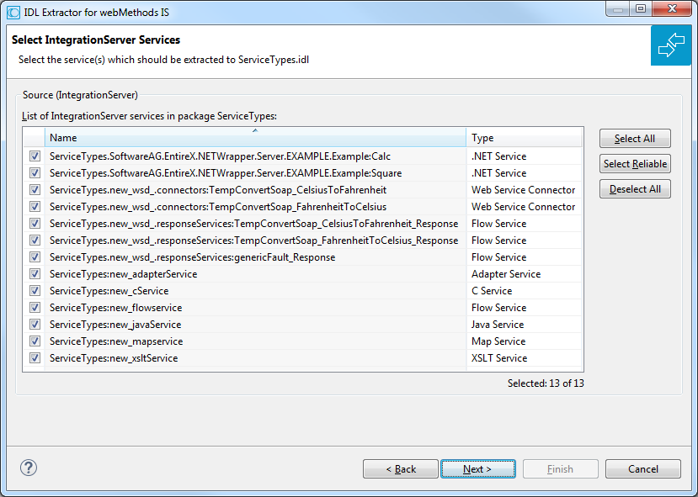Toggle connectors FahrenheitToCelsius connector checkbox
This screenshot has height=497, width=698.
coord(35,207)
